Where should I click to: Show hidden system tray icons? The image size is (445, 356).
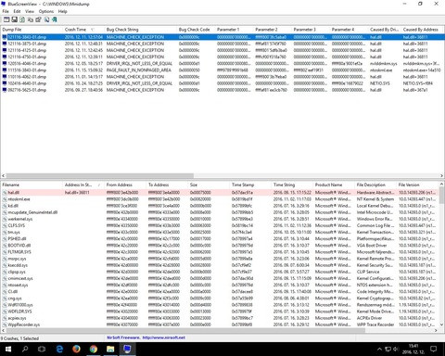pos(379,350)
